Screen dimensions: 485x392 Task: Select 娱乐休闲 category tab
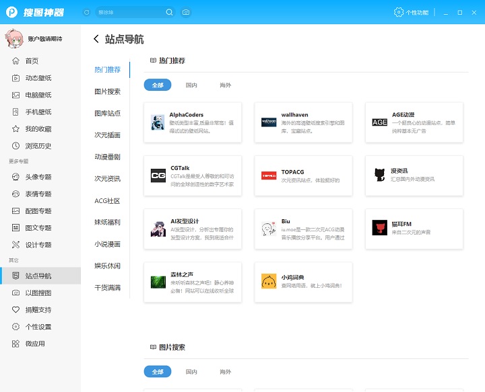point(107,266)
